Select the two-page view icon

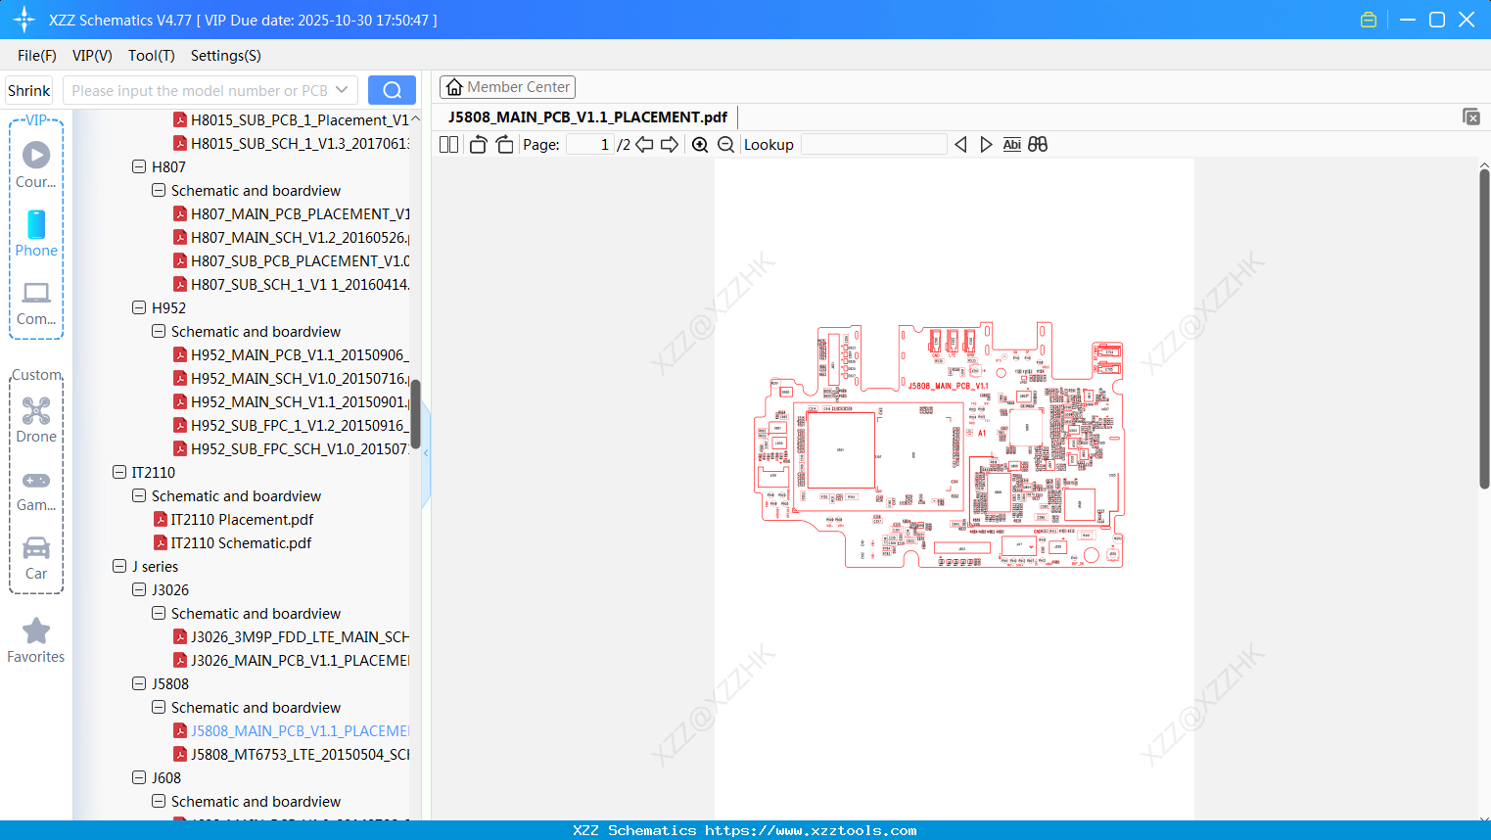point(448,144)
